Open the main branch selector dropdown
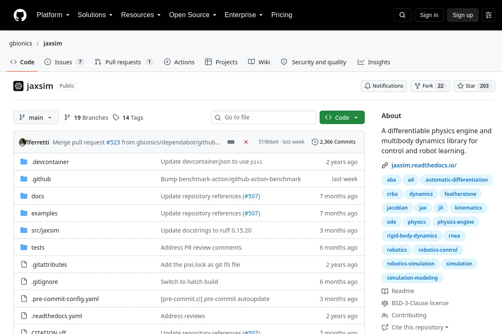This screenshot has width=502, height=334. point(36,117)
